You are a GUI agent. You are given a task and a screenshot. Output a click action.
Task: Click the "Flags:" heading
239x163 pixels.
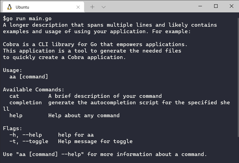[12, 129]
